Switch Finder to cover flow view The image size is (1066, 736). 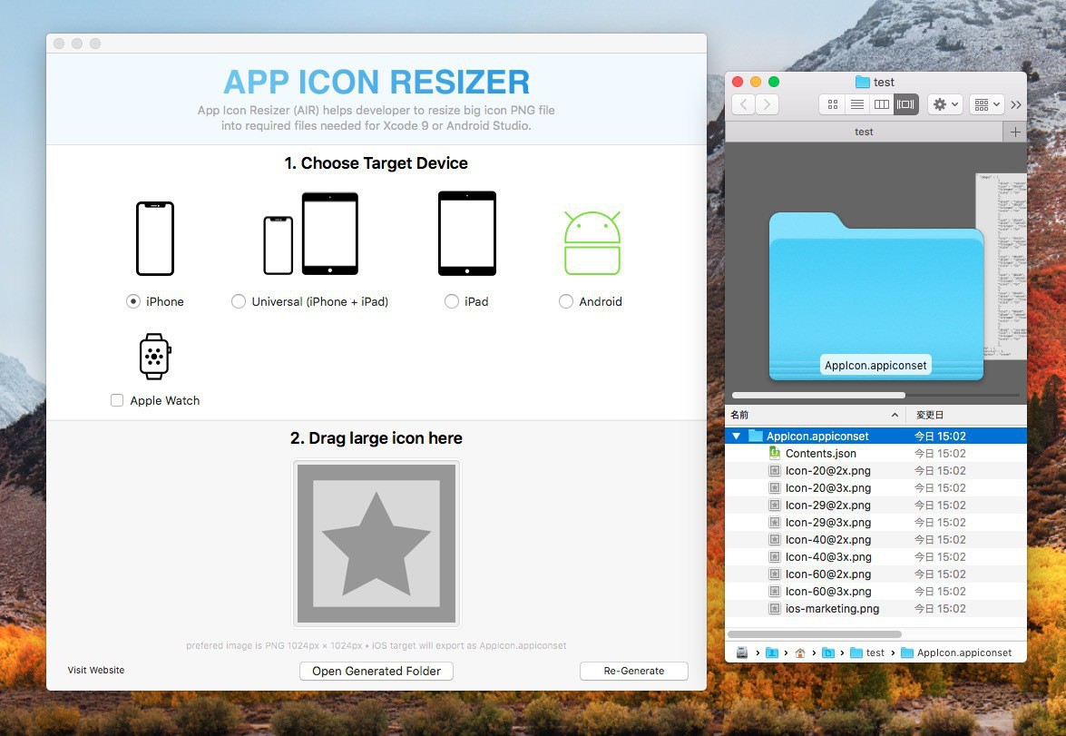[906, 104]
